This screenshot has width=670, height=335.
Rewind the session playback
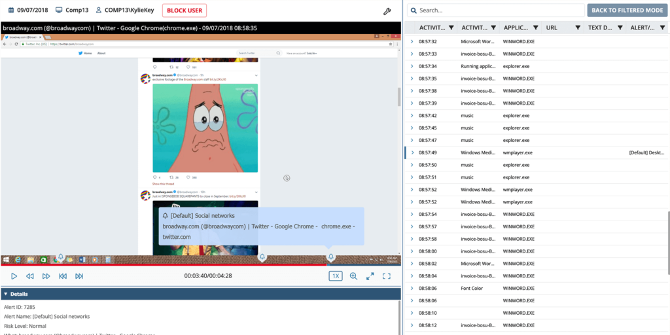click(30, 276)
